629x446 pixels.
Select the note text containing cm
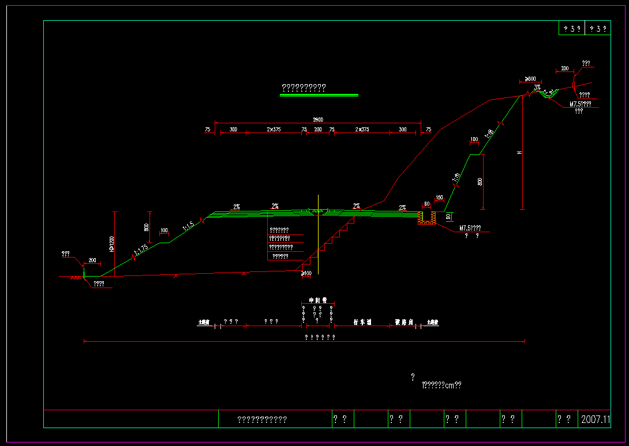[441, 385]
